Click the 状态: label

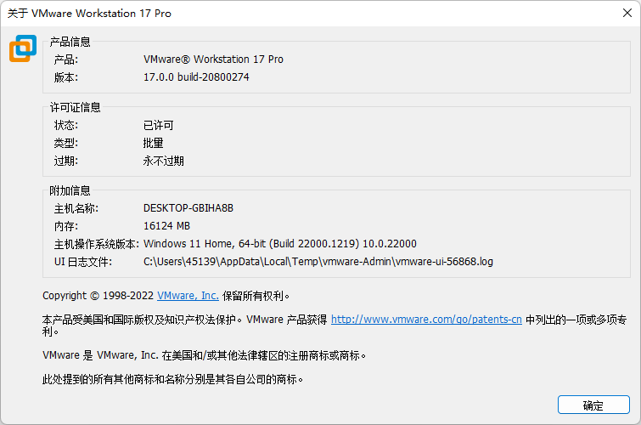click(x=66, y=125)
